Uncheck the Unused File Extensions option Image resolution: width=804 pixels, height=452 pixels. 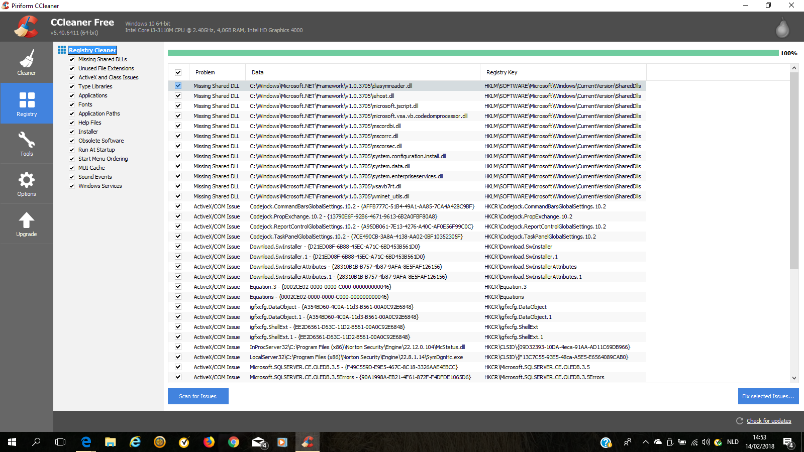[72, 68]
